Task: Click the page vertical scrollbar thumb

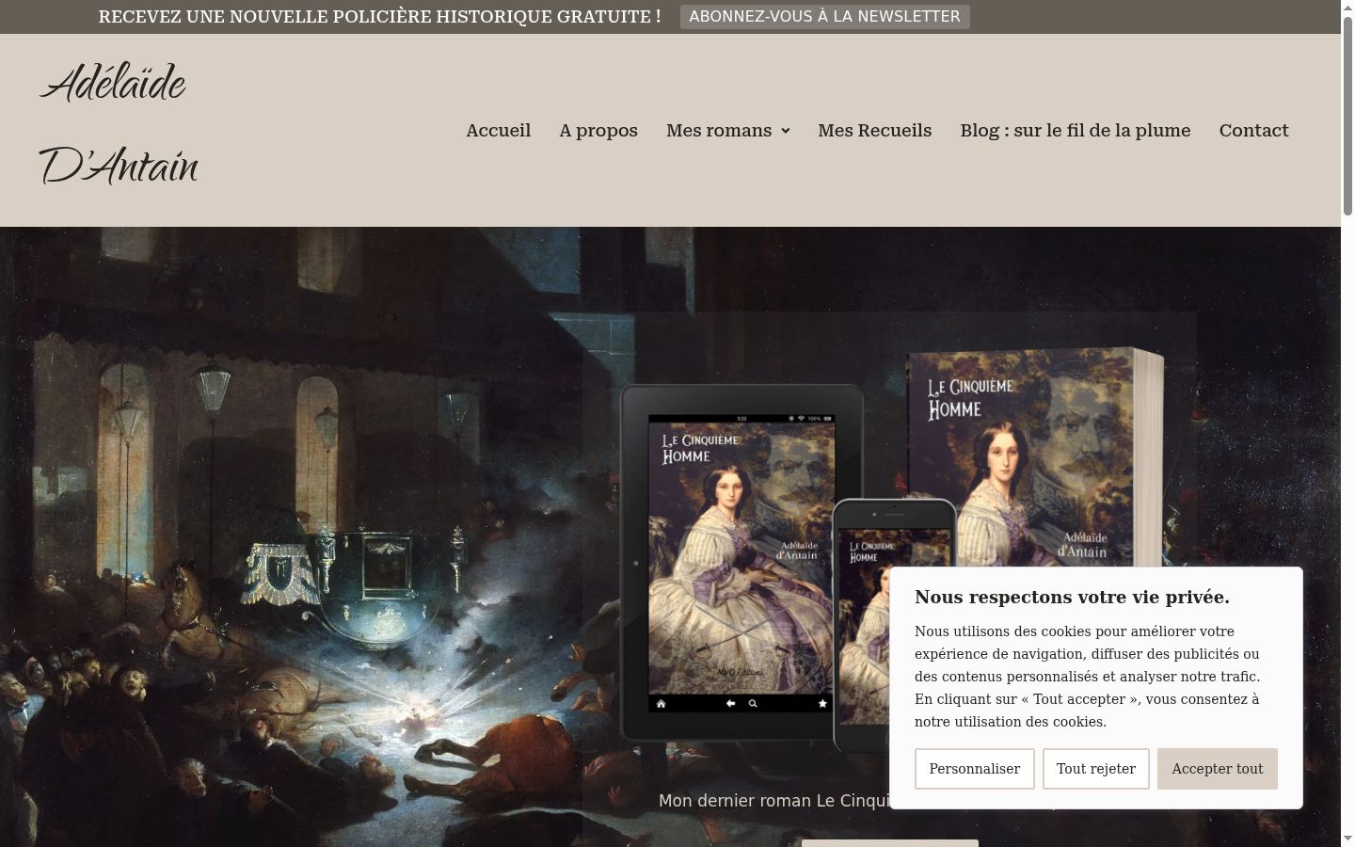Action: 1347,118
